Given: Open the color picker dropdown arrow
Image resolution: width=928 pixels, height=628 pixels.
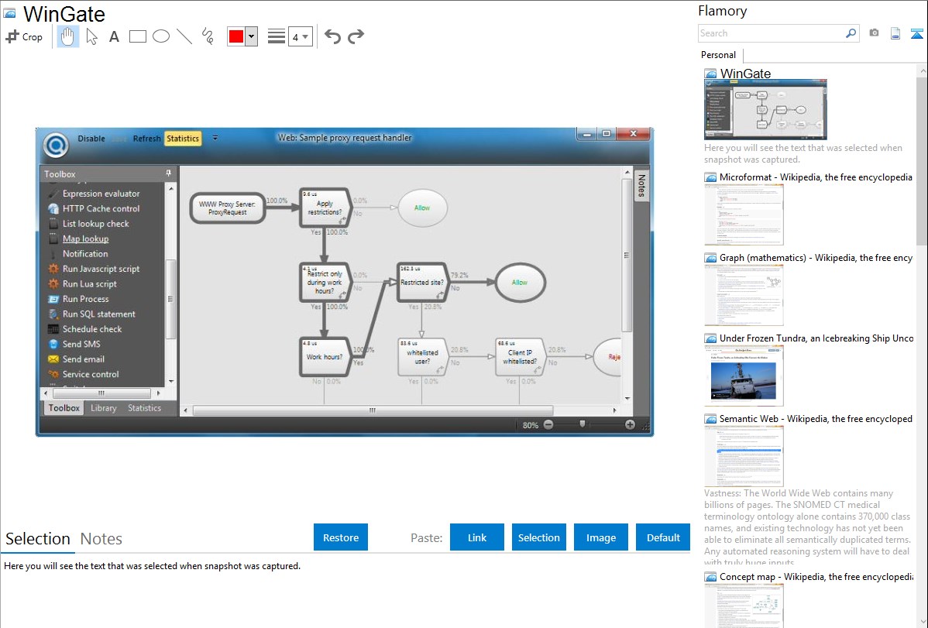Looking at the screenshot, I should [x=252, y=36].
